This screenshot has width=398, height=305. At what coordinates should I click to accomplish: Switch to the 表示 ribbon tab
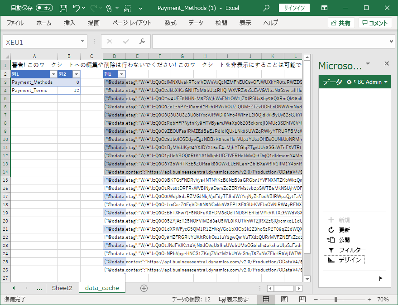coord(245,23)
